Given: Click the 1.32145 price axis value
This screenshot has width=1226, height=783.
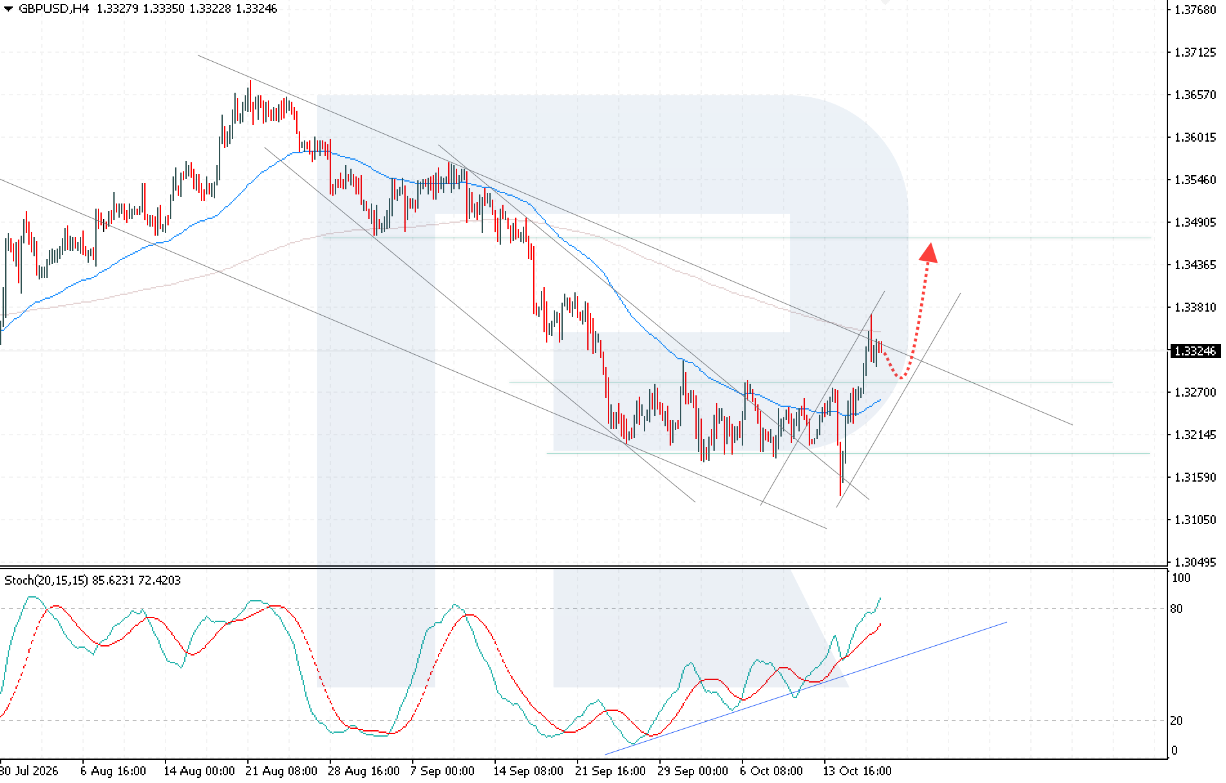Looking at the screenshot, I should pos(1195,435).
